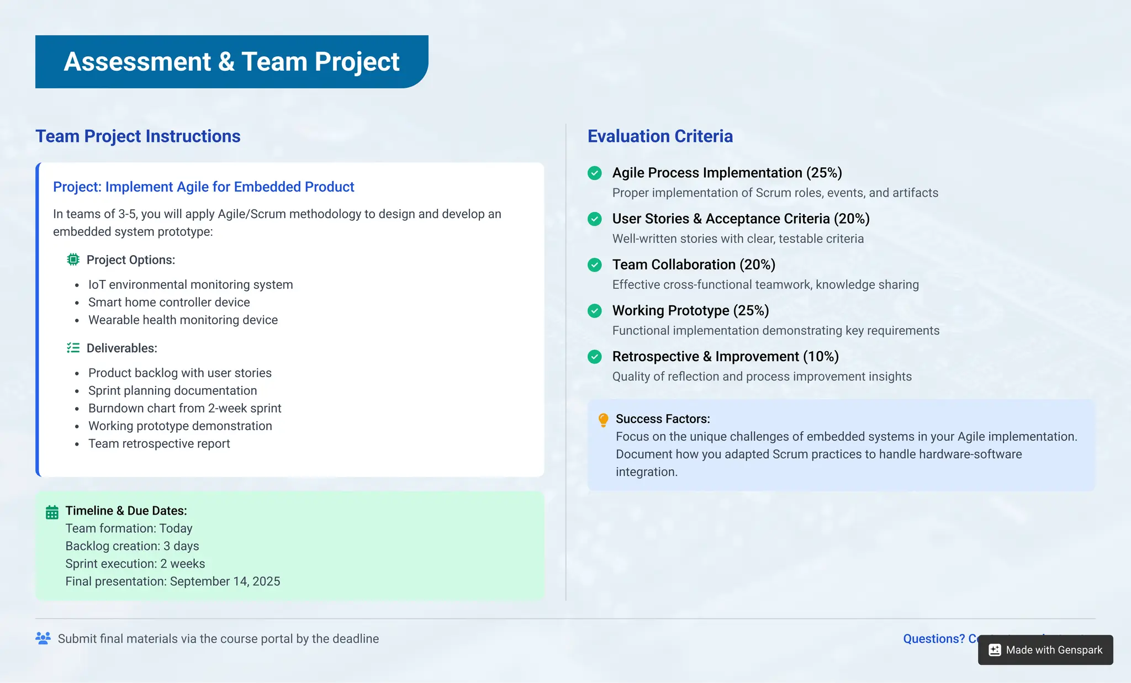Image resolution: width=1131 pixels, height=683 pixels.
Task: Click the Burndown chart from 2-week sprint item
Action: coord(184,409)
